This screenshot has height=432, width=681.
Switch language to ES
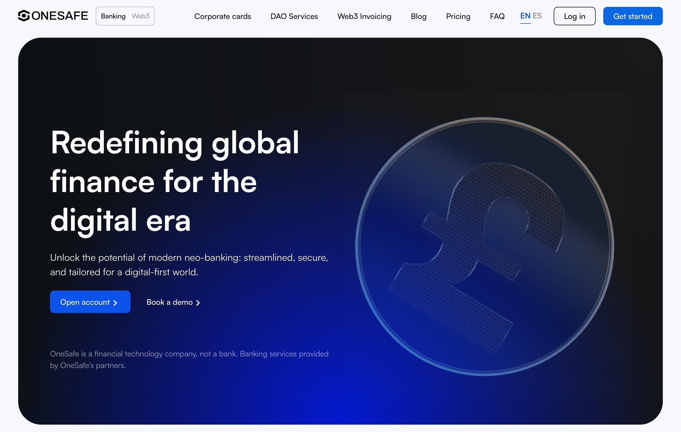point(537,16)
